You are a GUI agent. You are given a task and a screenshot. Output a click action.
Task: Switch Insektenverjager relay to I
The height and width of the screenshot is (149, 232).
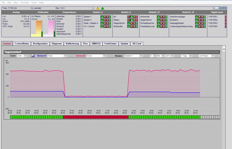197,17
